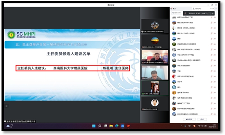Switch to the Members tab
The height and width of the screenshot is (135, 225).
[197, 8]
